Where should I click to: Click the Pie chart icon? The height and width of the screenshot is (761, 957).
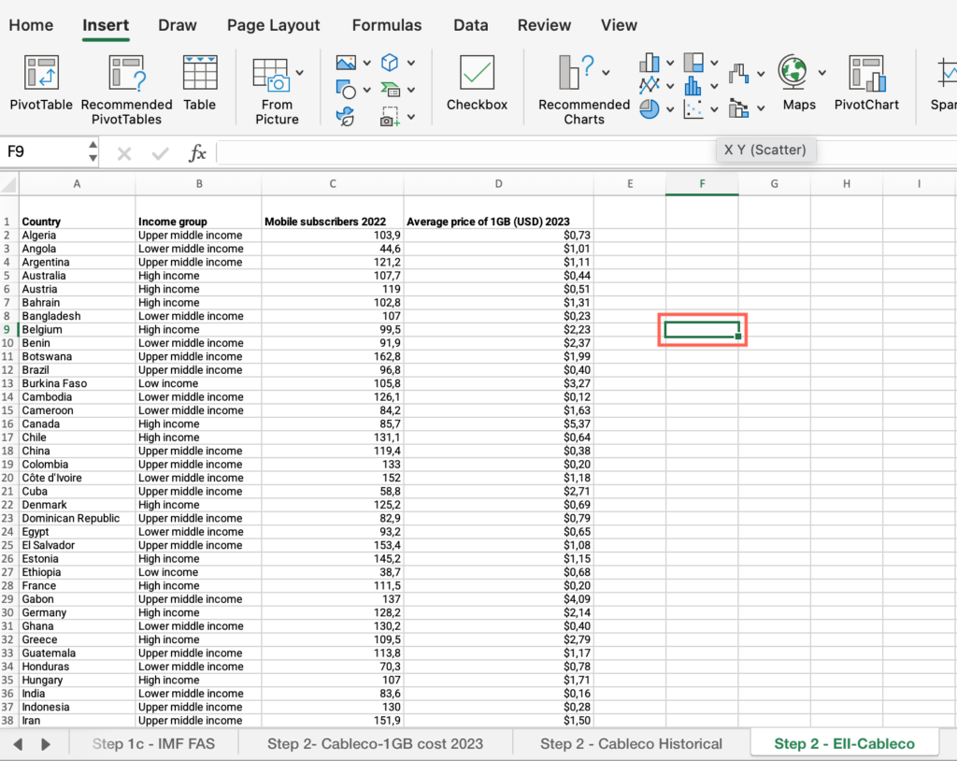click(x=650, y=109)
